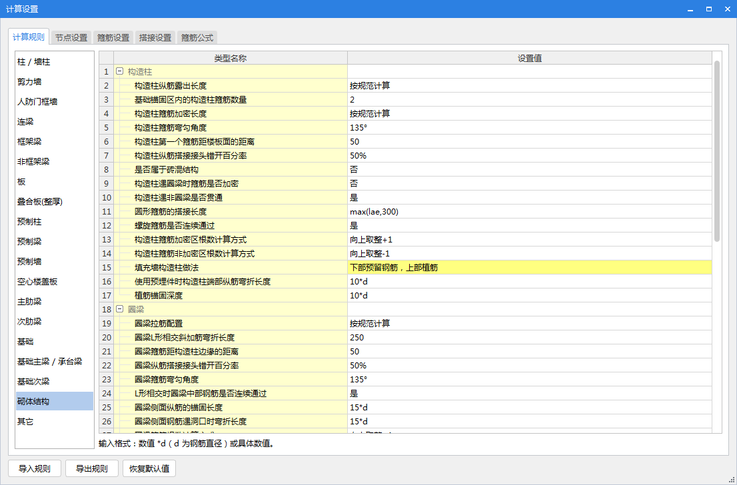This screenshot has width=737, height=485.
Task: Select 预制柱 category
Action: 55,222
